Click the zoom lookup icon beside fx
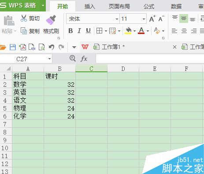Viewport: 204px width, 174px height. click(x=73, y=59)
